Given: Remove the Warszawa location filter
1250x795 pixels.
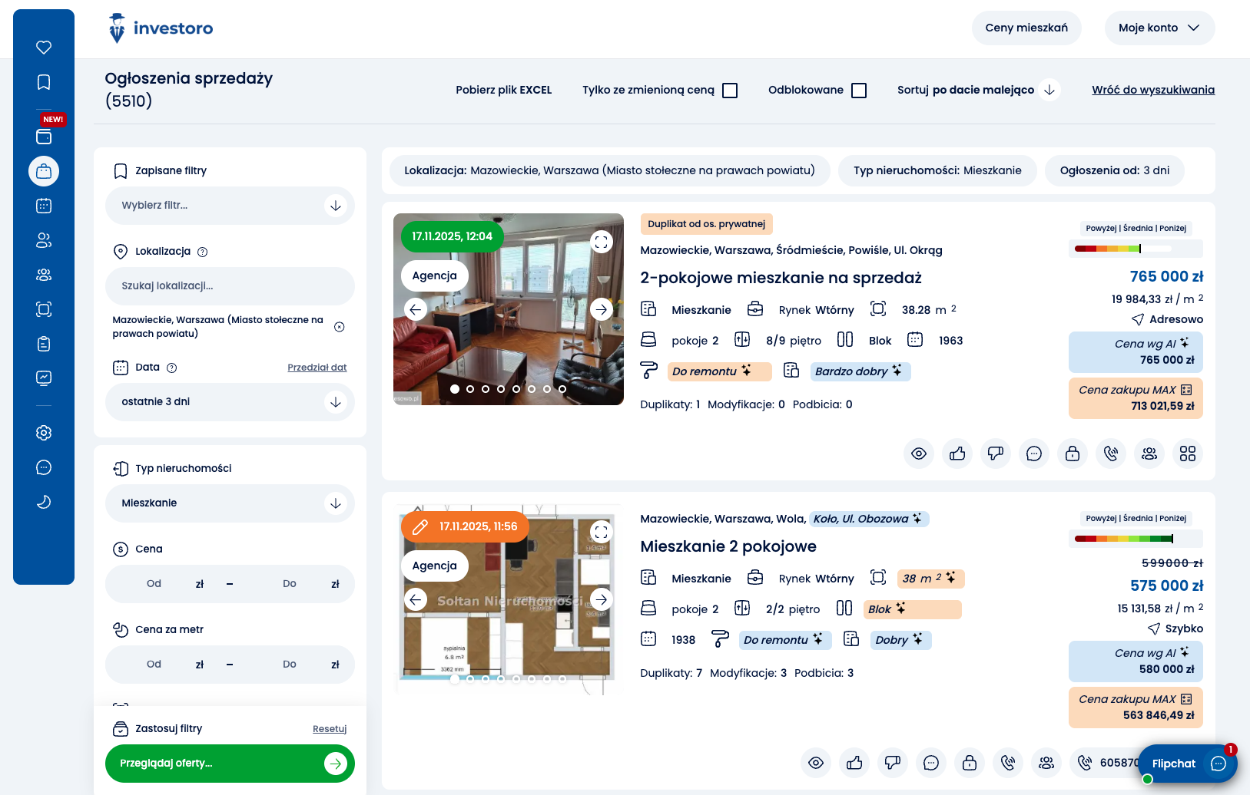Looking at the screenshot, I should click(340, 327).
